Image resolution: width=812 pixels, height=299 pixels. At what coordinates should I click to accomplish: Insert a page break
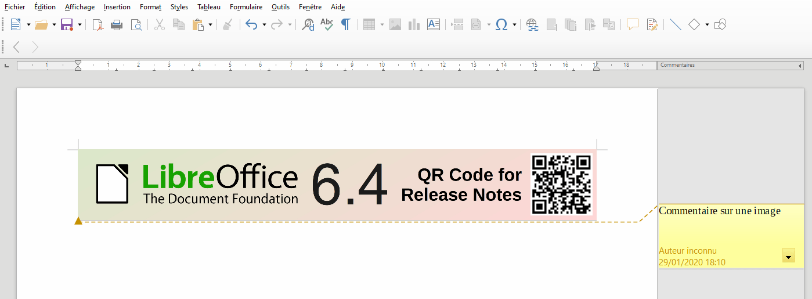coord(457,24)
